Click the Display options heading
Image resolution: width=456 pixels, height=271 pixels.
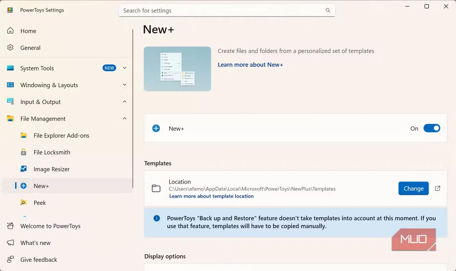tap(165, 256)
